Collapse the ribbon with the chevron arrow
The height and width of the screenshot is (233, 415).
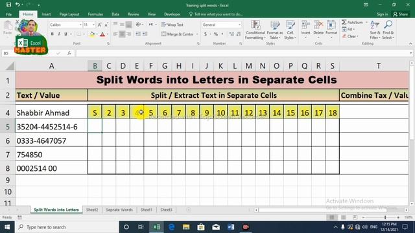(x=410, y=43)
